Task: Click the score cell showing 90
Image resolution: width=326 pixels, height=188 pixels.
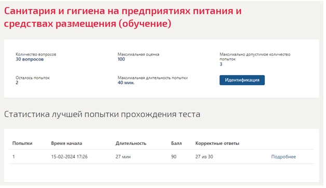Action: [x=174, y=157]
